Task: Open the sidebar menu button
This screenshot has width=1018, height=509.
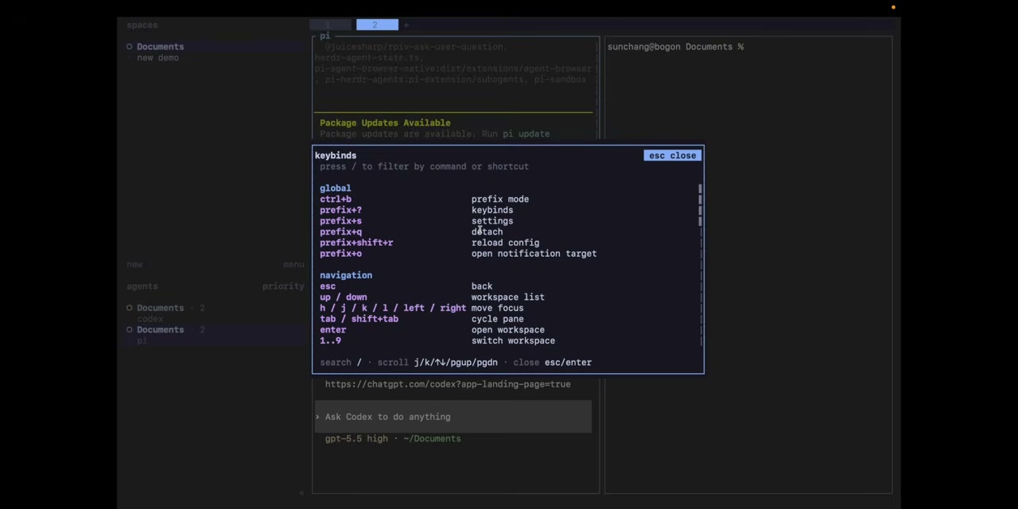Action: pyautogui.click(x=293, y=264)
